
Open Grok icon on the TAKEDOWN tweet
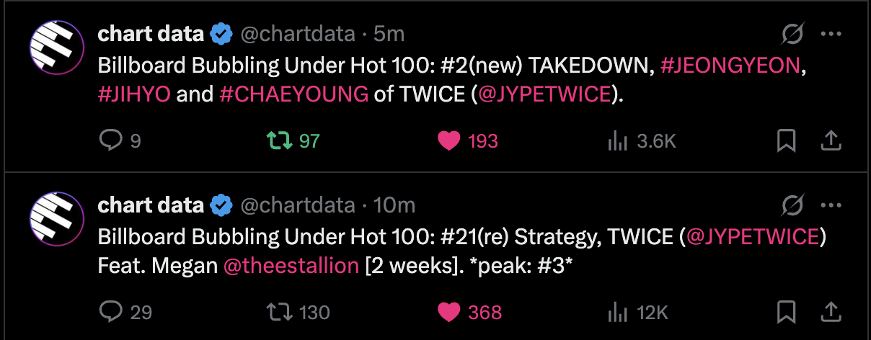tap(793, 34)
